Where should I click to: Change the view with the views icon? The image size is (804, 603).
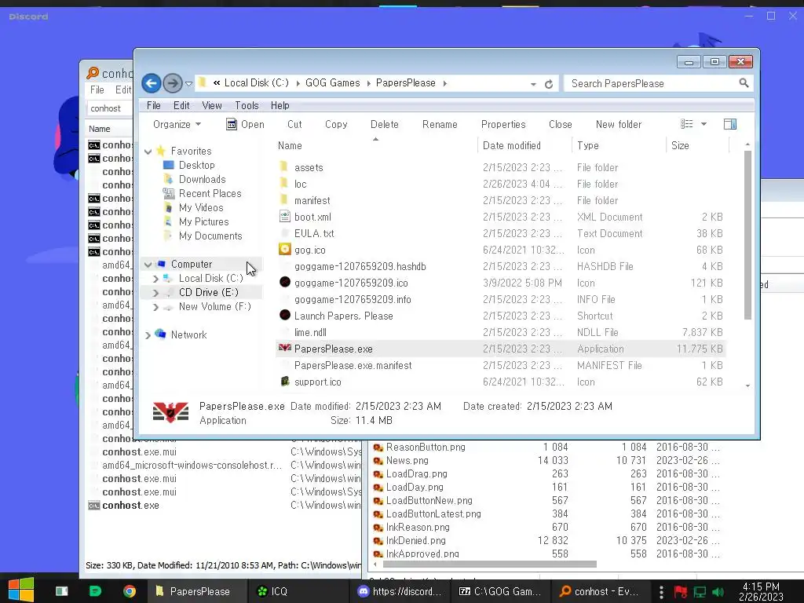686,124
